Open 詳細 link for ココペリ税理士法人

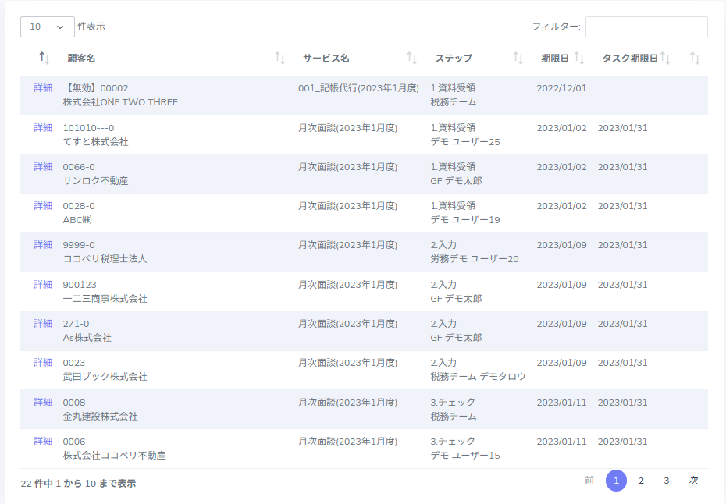pos(43,244)
